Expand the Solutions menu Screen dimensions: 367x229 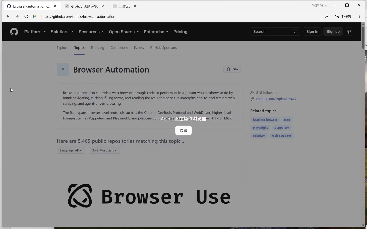pos(62,32)
